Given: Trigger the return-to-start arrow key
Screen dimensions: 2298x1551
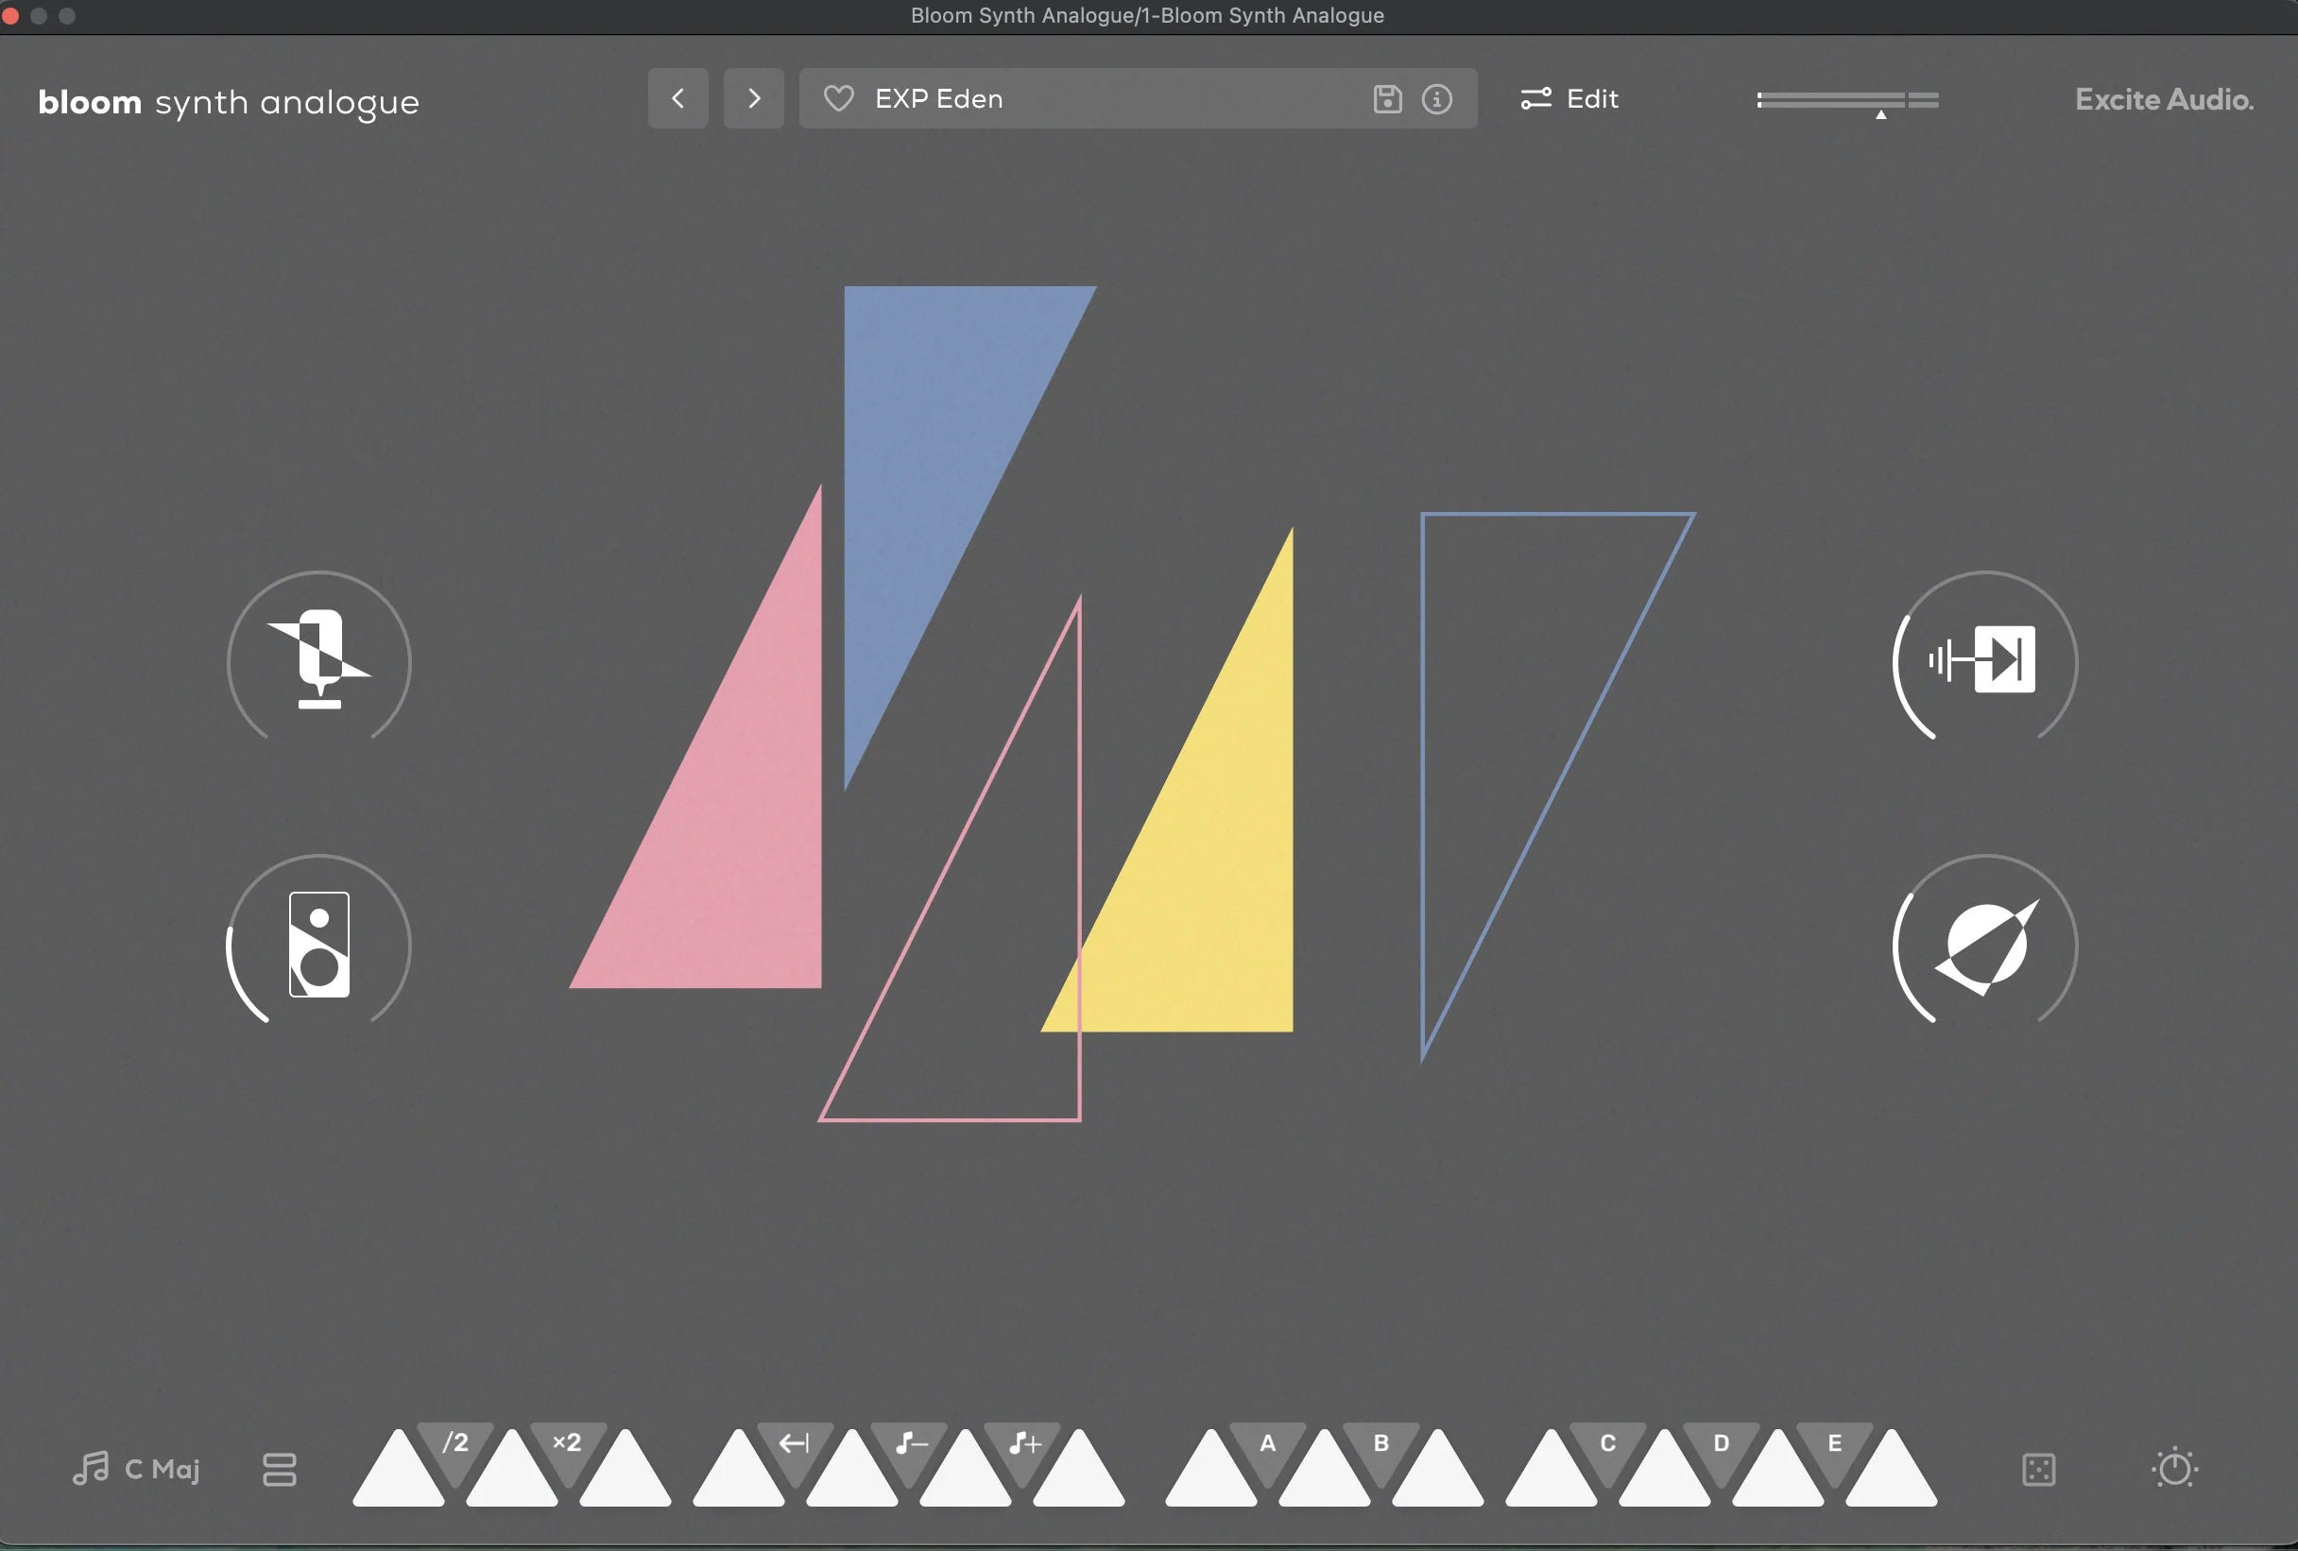Looking at the screenshot, I should [x=795, y=1447].
